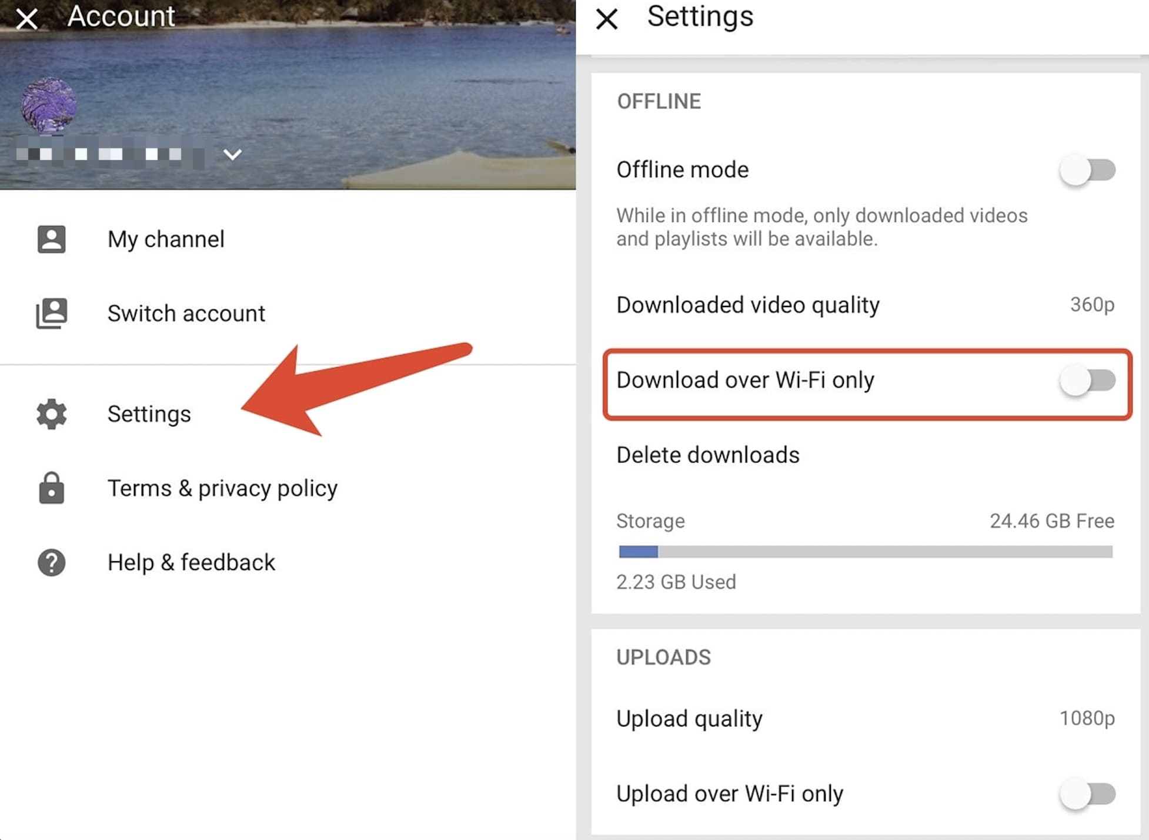Click the Settings gear icon

click(51, 414)
